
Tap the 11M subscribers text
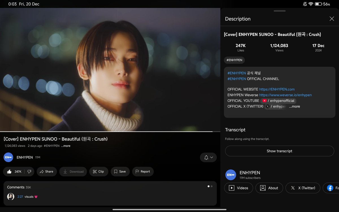tap(250, 178)
